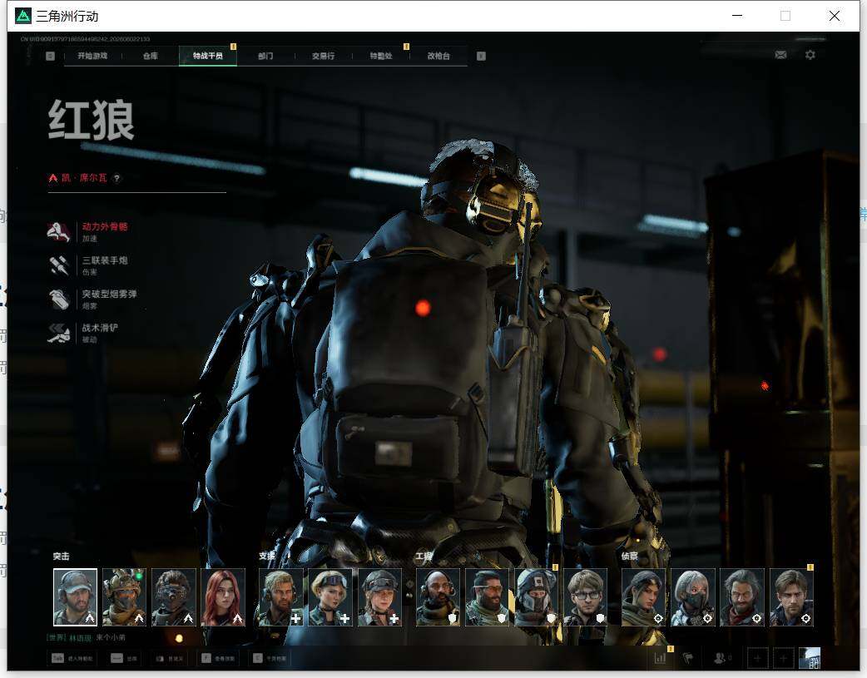
Task: Switch to the 仓库 tab
Action: 151,56
